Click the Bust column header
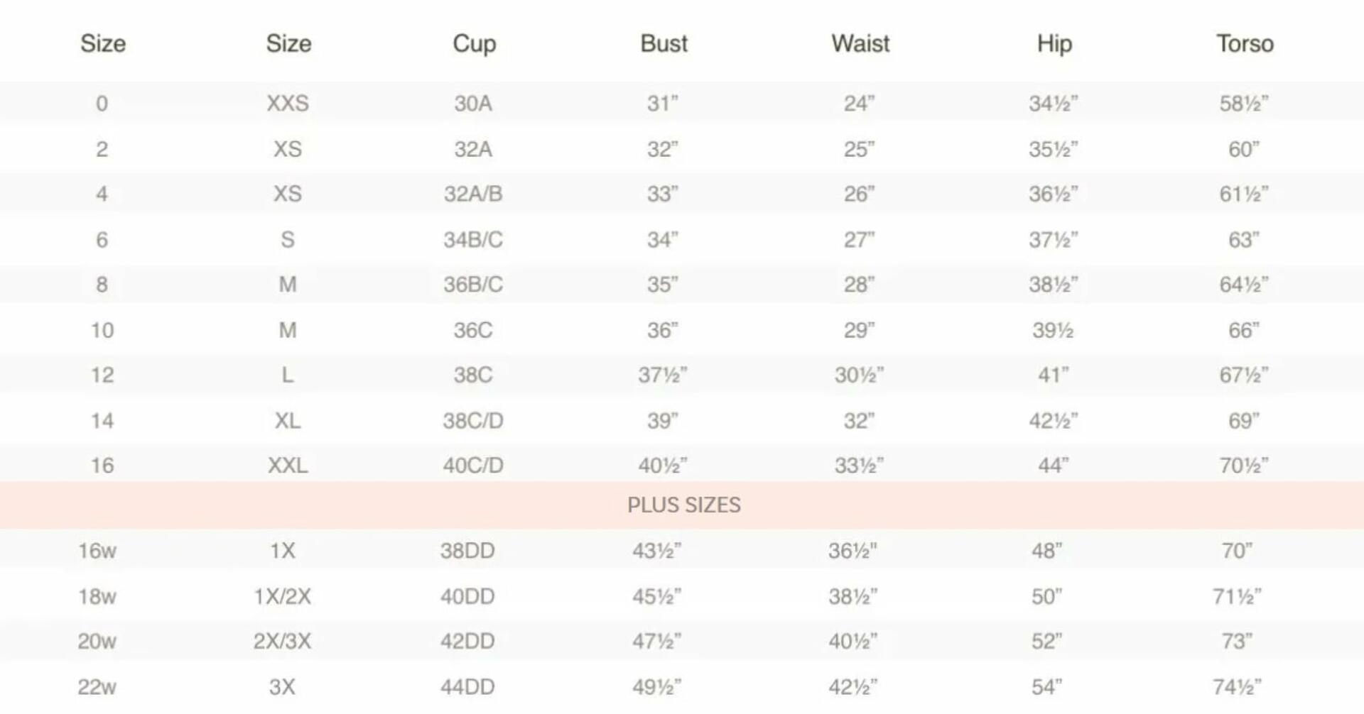This screenshot has width=1364, height=714. (x=664, y=44)
